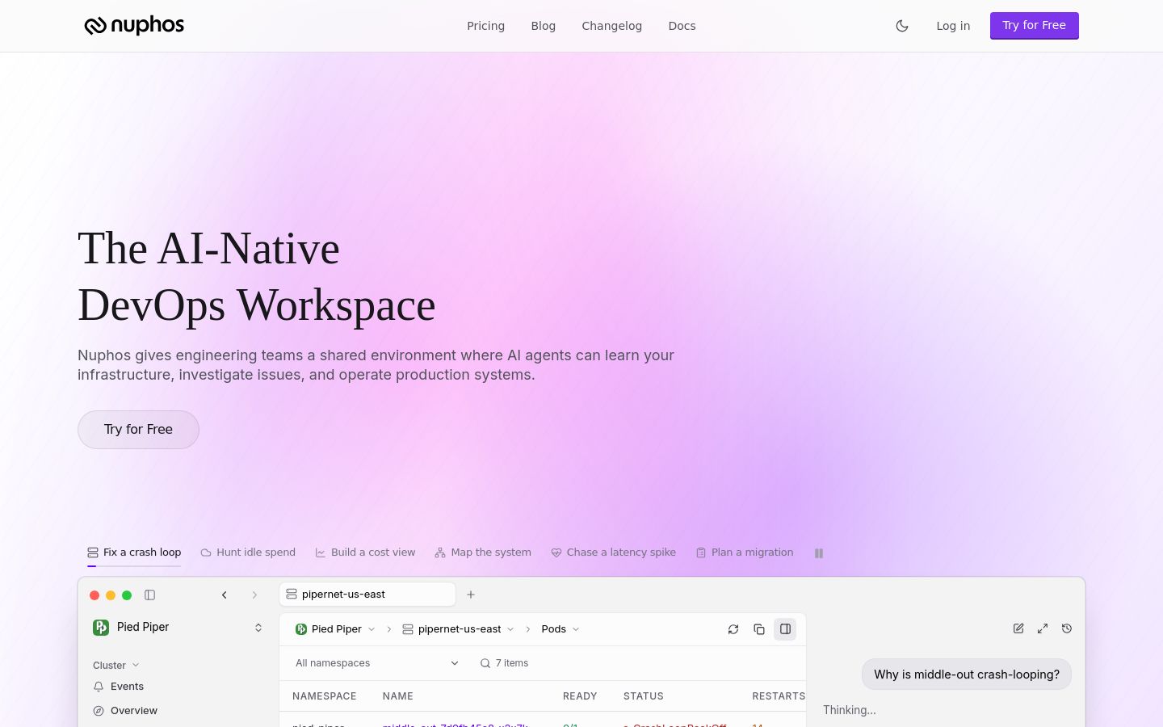The width and height of the screenshot is (1163, 727).
Task: Sort by the NAMESPACE column header
Action: click(x=324, y=696)
